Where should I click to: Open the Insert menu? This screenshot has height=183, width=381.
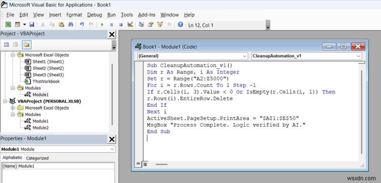pyautogui.click(x=55, y=15)
